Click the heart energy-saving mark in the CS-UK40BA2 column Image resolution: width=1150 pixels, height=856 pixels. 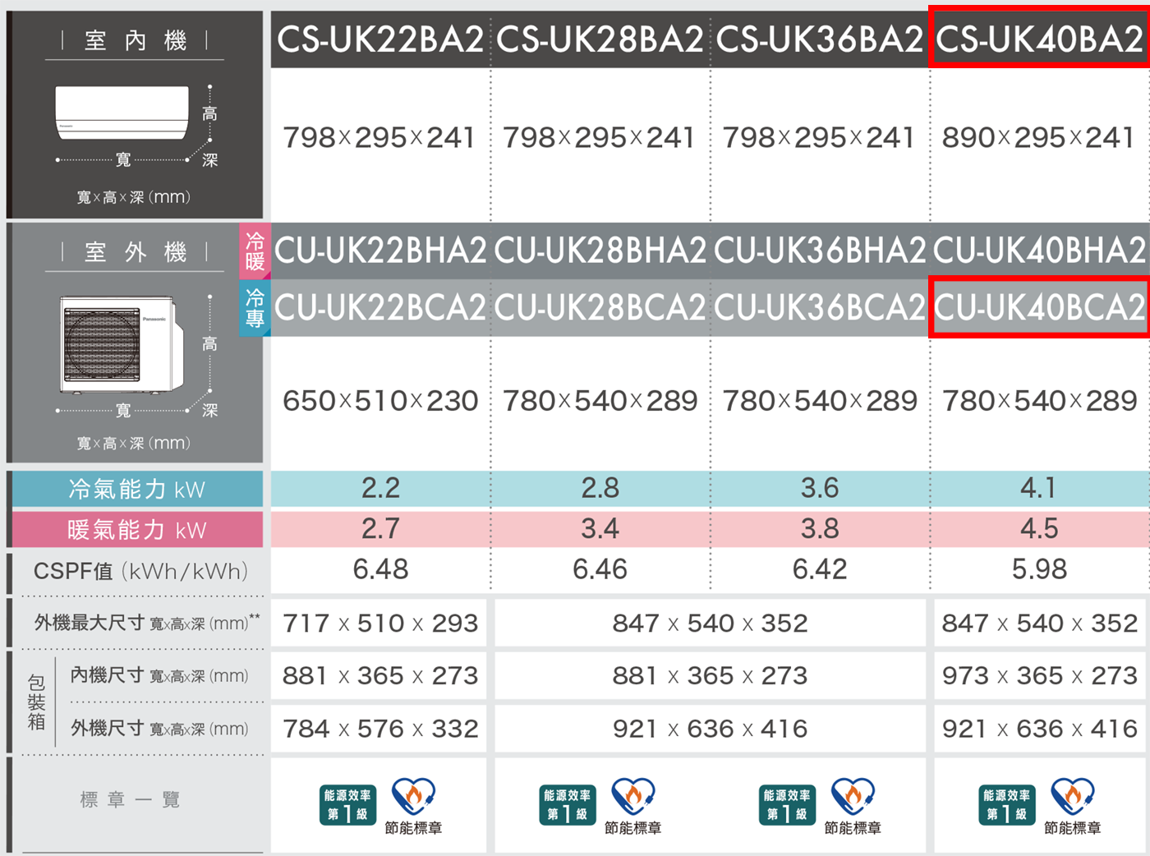(x=1072, y=797)
